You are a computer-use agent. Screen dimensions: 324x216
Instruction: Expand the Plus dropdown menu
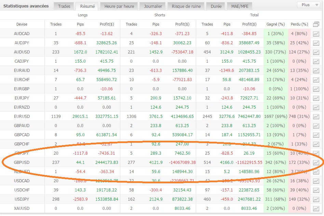coord(309,5)
